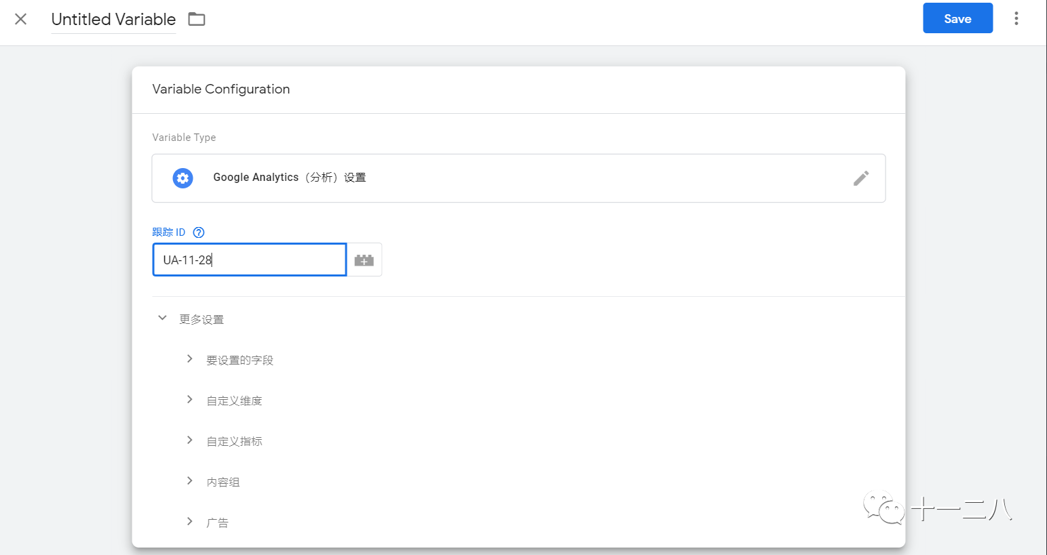Save the variable configuration
Image resolution: width=1047 pixels, height=555 pixels.
(957, 18)
